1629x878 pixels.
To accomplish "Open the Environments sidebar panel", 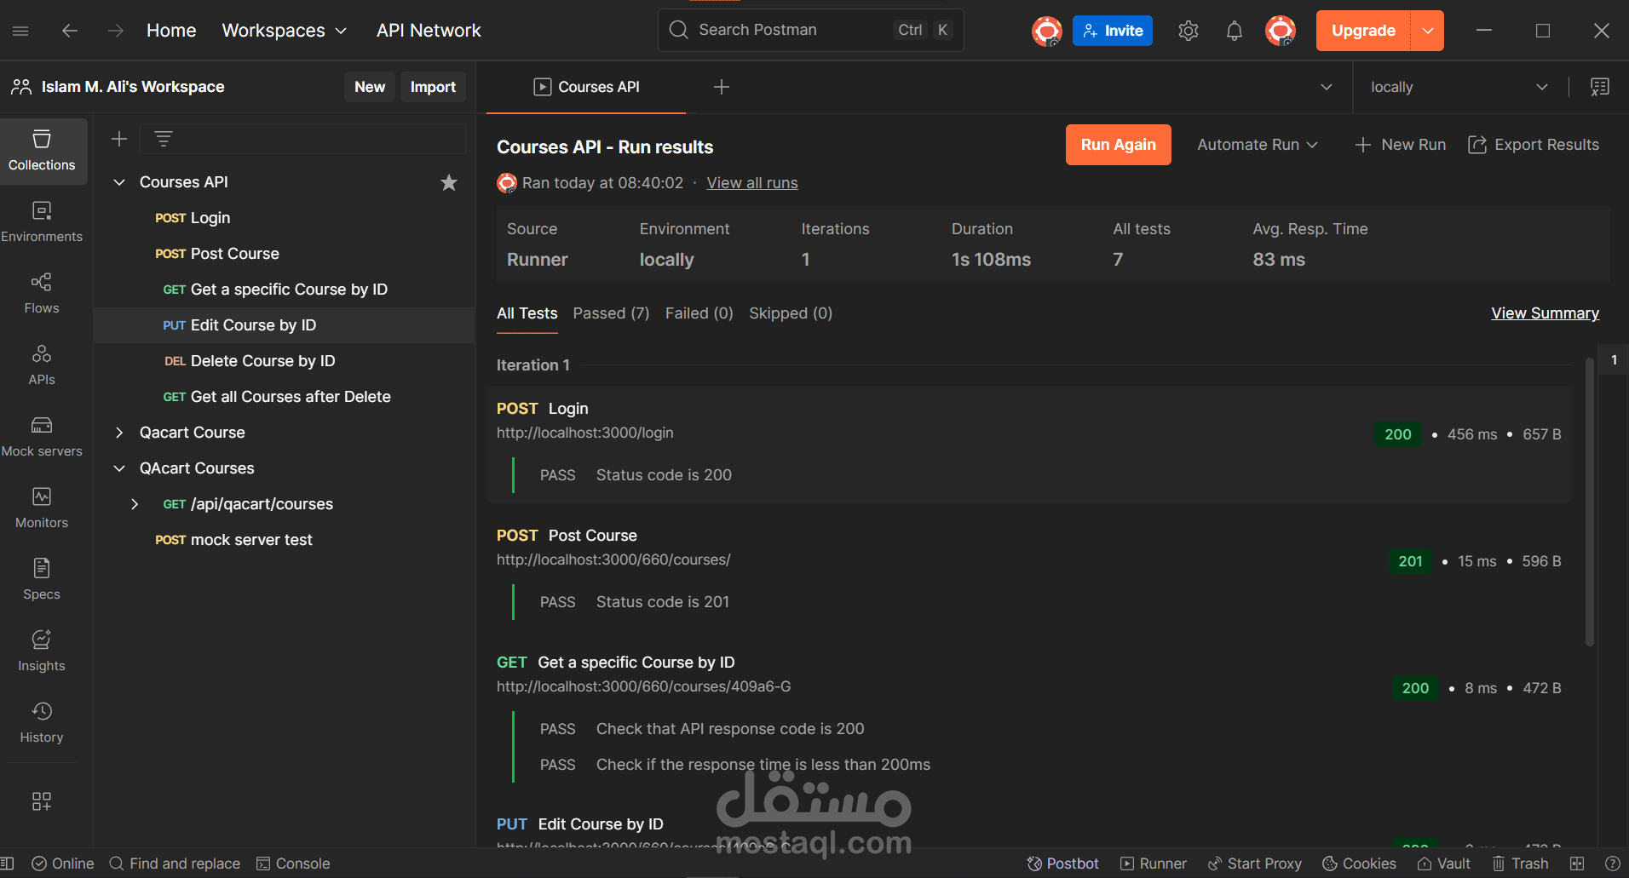I will [42, 222].
